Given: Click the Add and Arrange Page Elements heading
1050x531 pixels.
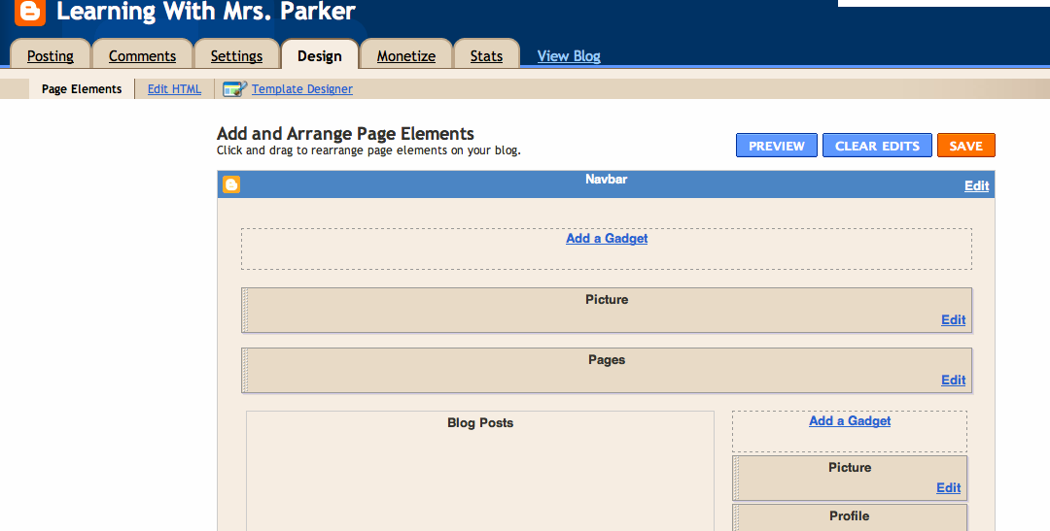Looking at the screenshot, I should click(345, 133).
